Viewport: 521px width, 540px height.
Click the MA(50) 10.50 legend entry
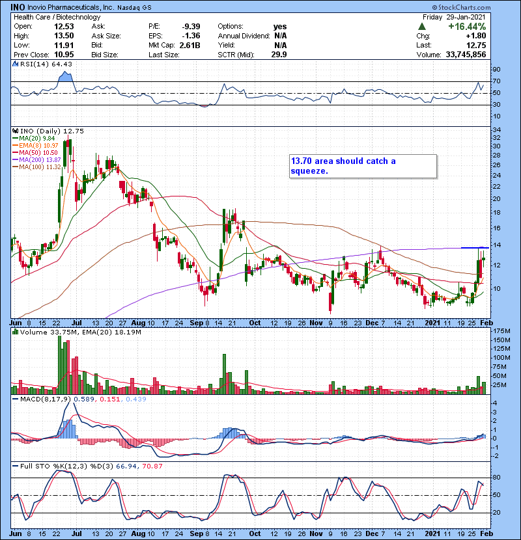point(35,152)
